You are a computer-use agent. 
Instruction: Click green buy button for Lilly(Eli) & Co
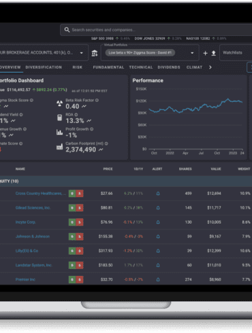72,251
